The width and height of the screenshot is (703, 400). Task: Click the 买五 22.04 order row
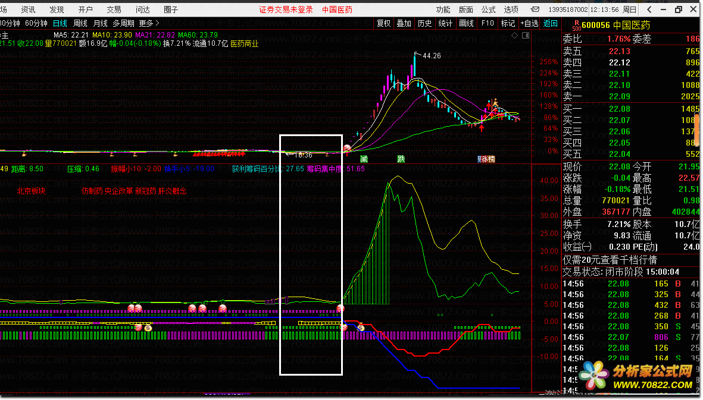631,154
